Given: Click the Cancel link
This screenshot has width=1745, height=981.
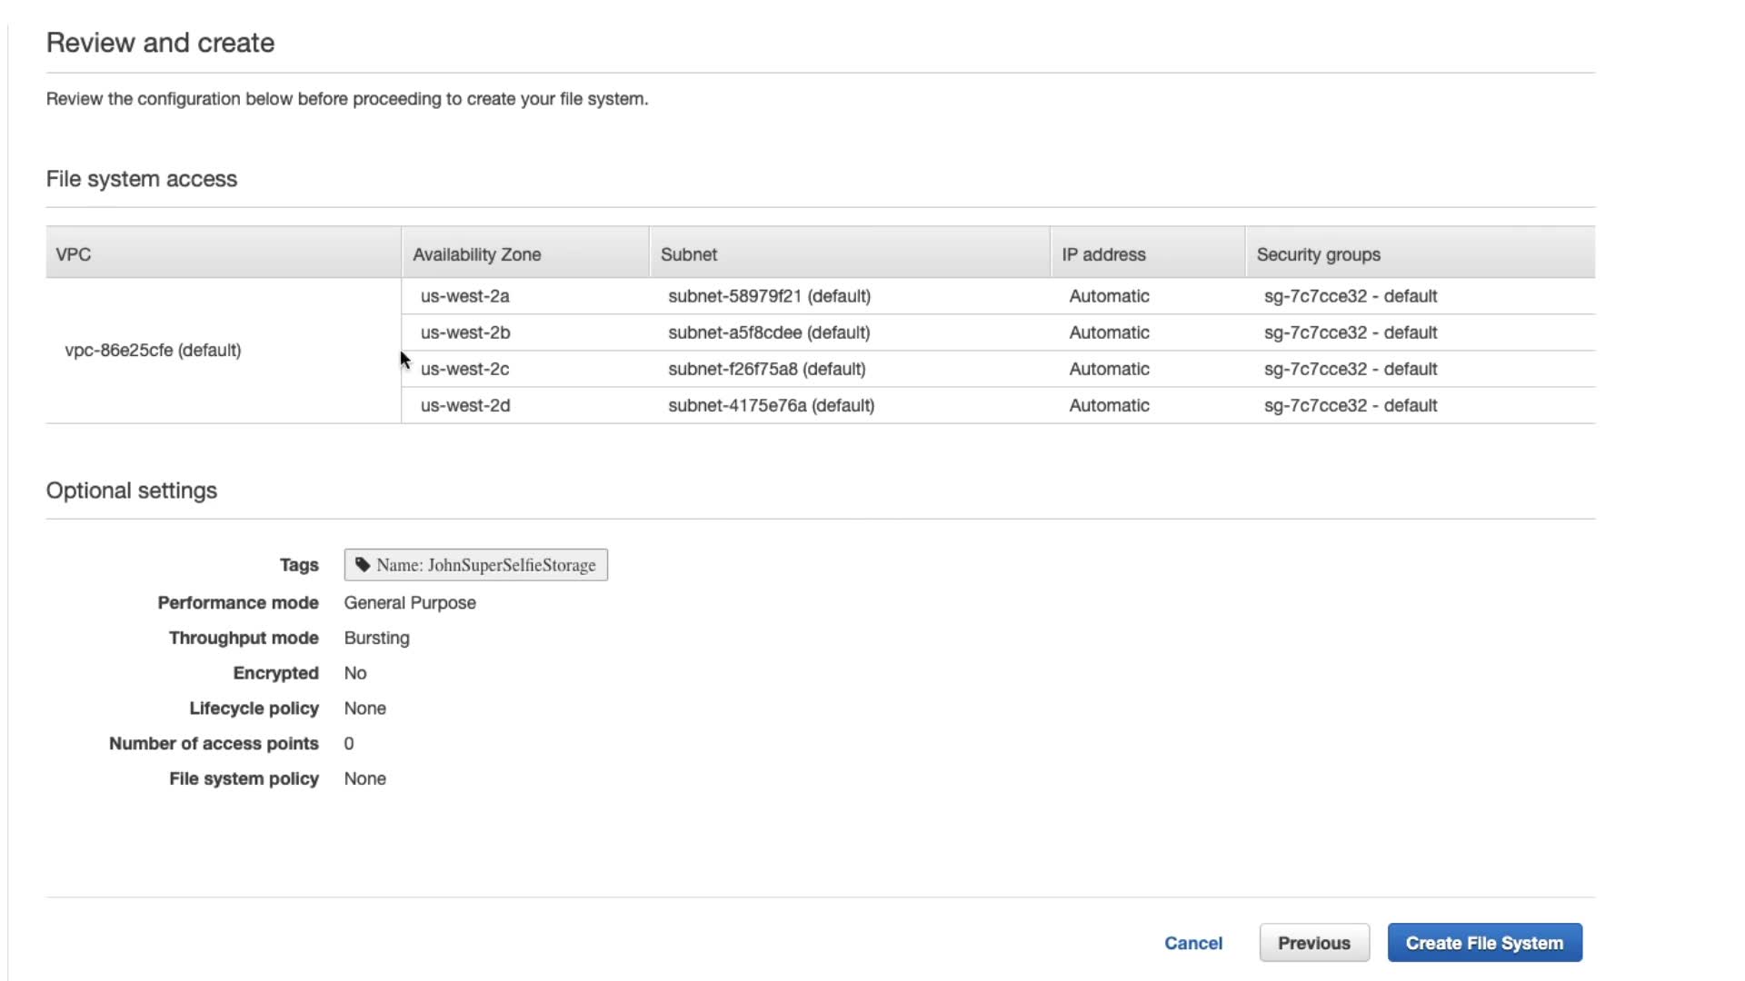Looking at the screenshot, I should tap(1192, 943).
